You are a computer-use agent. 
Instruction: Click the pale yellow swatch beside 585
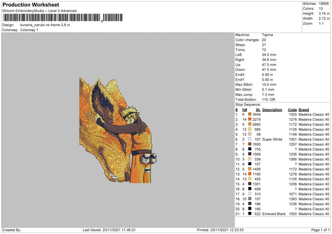pos(250,129)
